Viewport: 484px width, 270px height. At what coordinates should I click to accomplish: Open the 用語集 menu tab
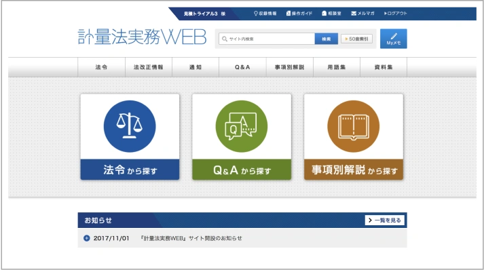(337, 67)
